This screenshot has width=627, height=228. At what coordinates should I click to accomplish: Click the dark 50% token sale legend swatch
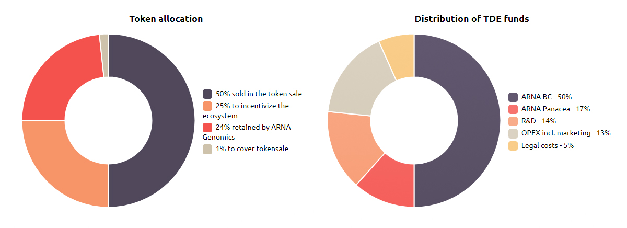coord(207,94)
